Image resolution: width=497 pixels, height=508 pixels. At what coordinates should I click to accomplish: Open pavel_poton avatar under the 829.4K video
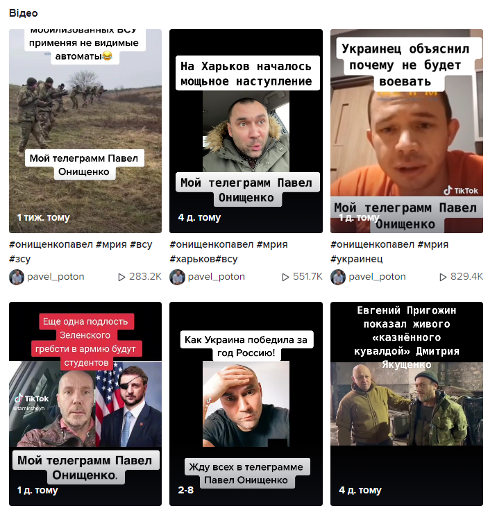point(338,278)
